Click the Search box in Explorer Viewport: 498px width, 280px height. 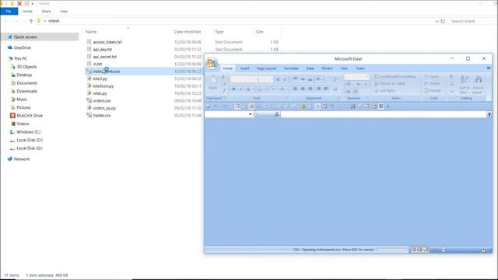tap(472, 21)
